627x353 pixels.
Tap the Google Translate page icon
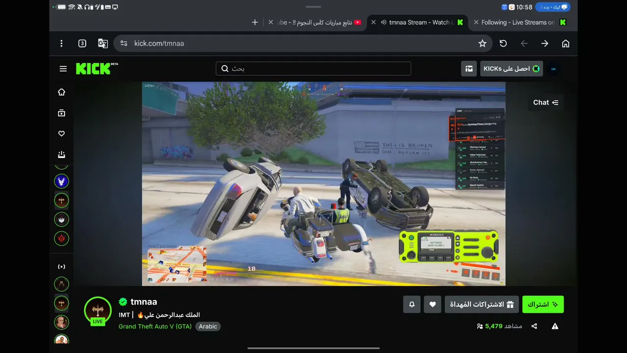(x=103, y=44)
